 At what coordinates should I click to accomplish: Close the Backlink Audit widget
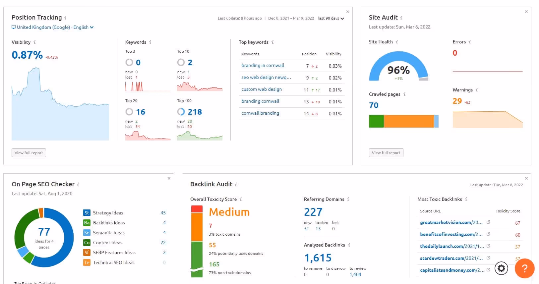526,178
